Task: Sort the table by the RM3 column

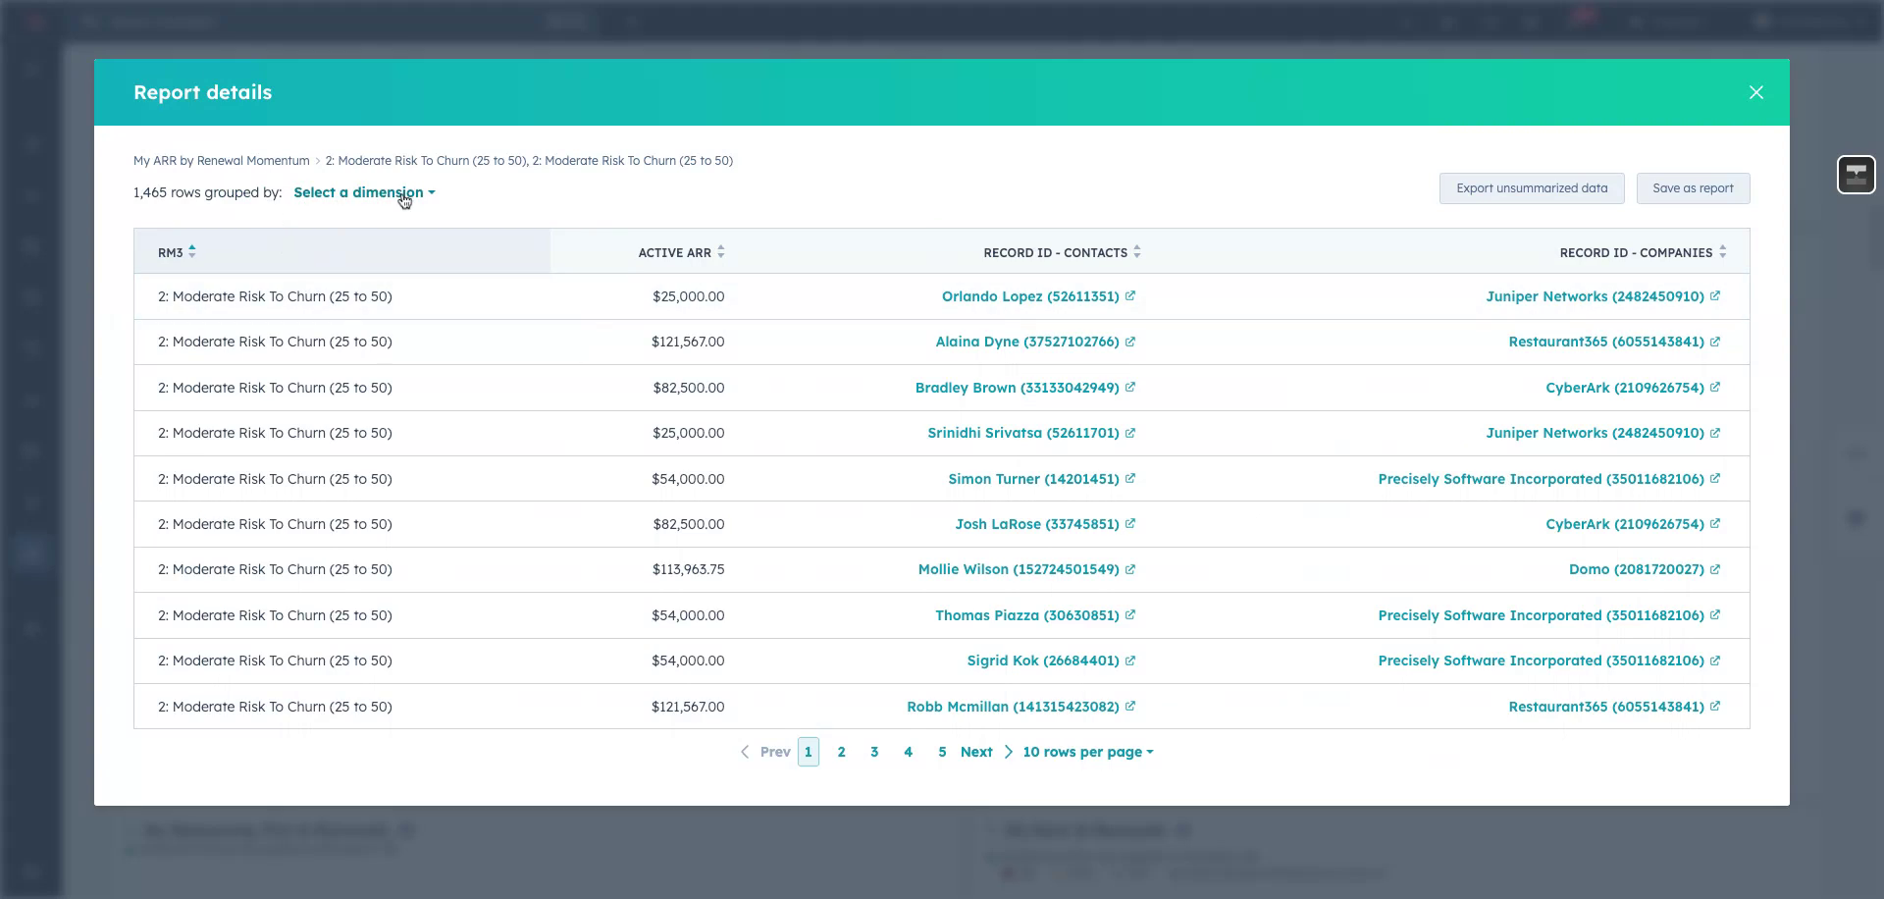Action: tap(192, 251)
